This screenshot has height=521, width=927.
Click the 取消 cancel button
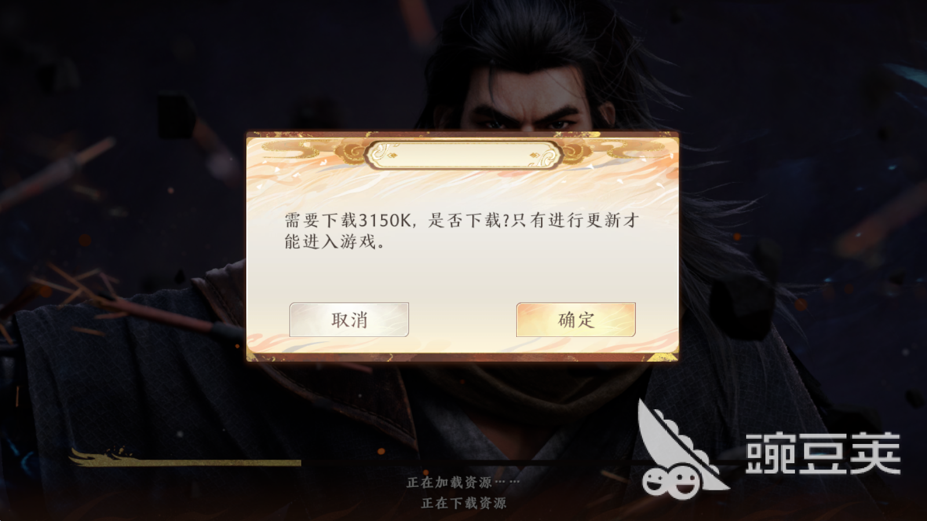(x=349, y=320)
